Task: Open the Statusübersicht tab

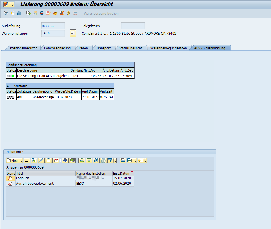Action: pos(130,48)
